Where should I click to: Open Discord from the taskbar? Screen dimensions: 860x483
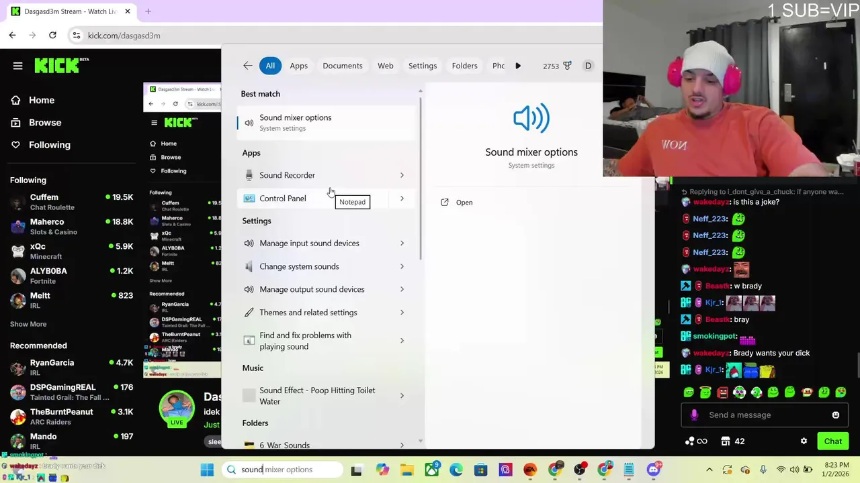(x=654, y=470)
